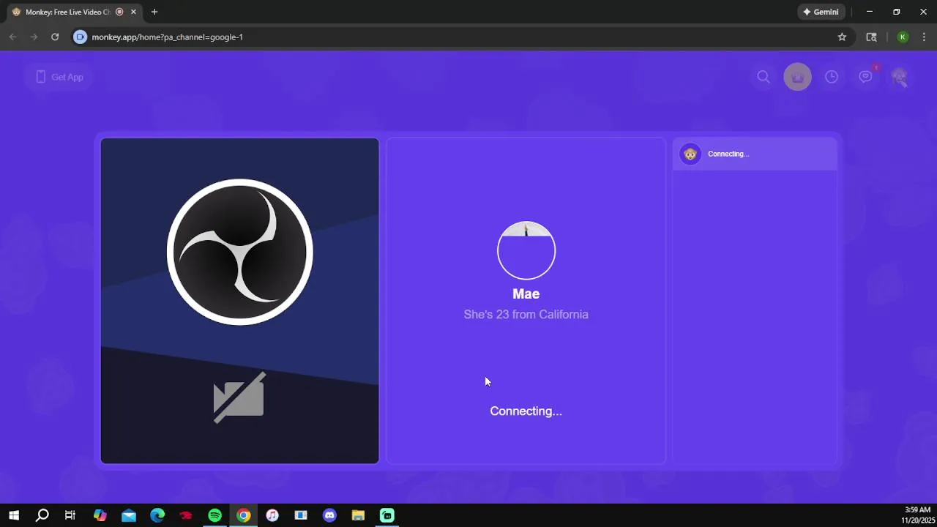The image size is (937, 527).
Task: Open the red app icon on taskbar
Action: (x=186, y=515)
